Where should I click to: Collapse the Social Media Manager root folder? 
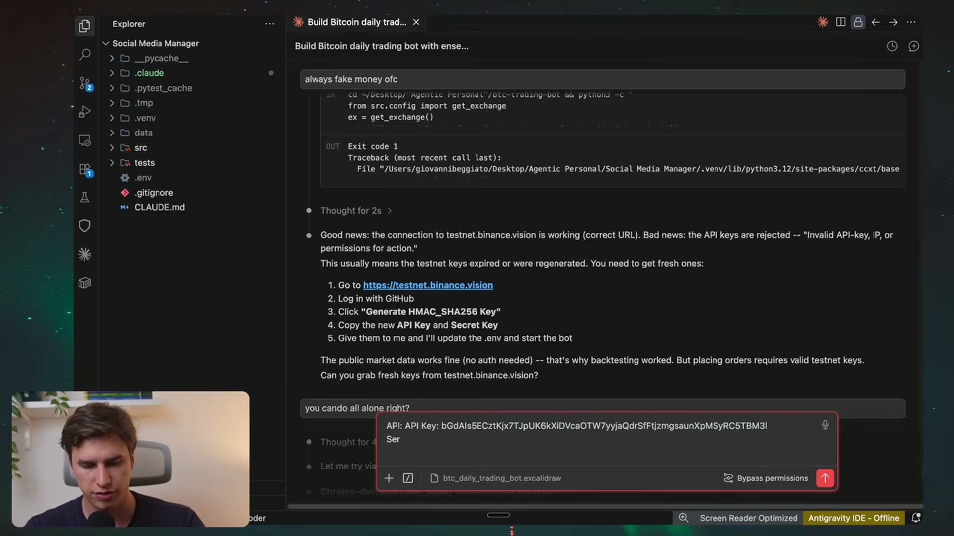coord(106,43)
